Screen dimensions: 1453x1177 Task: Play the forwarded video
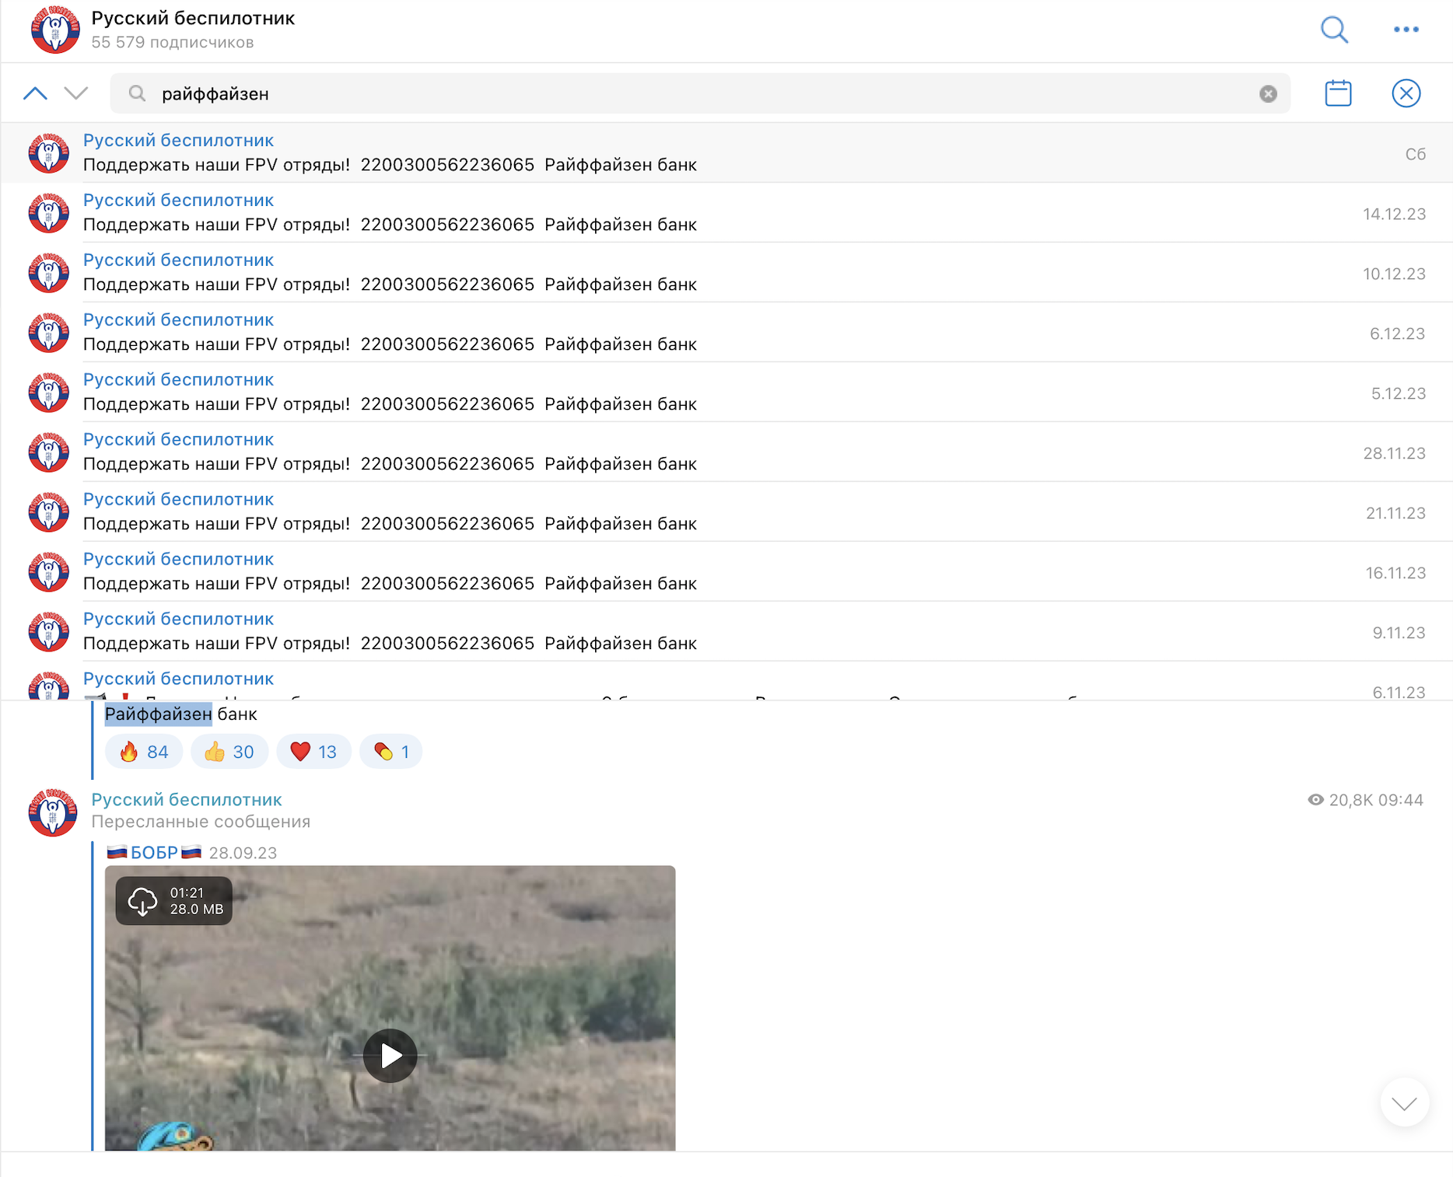coord(390,1055)
